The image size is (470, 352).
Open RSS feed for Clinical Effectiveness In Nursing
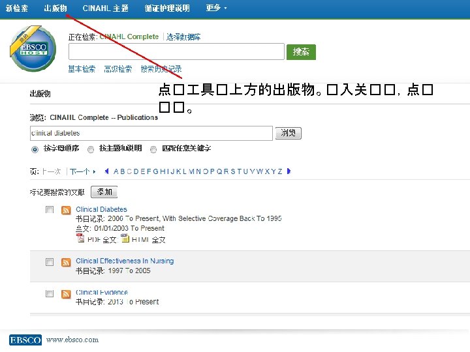(x=66, y=262)
